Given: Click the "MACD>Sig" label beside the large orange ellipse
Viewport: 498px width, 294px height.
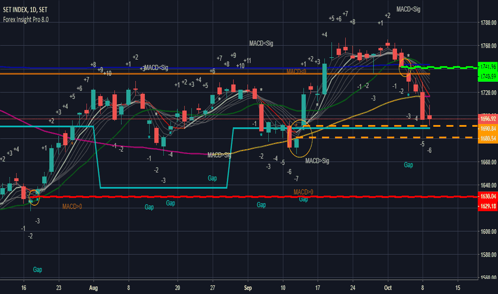Looking at the screenshot, I should [x=317, y=161].
